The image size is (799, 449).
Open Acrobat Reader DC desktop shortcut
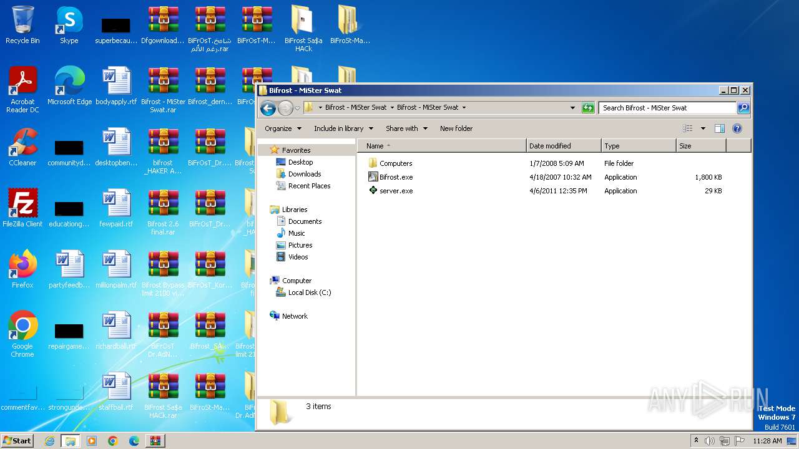[22, 90]
